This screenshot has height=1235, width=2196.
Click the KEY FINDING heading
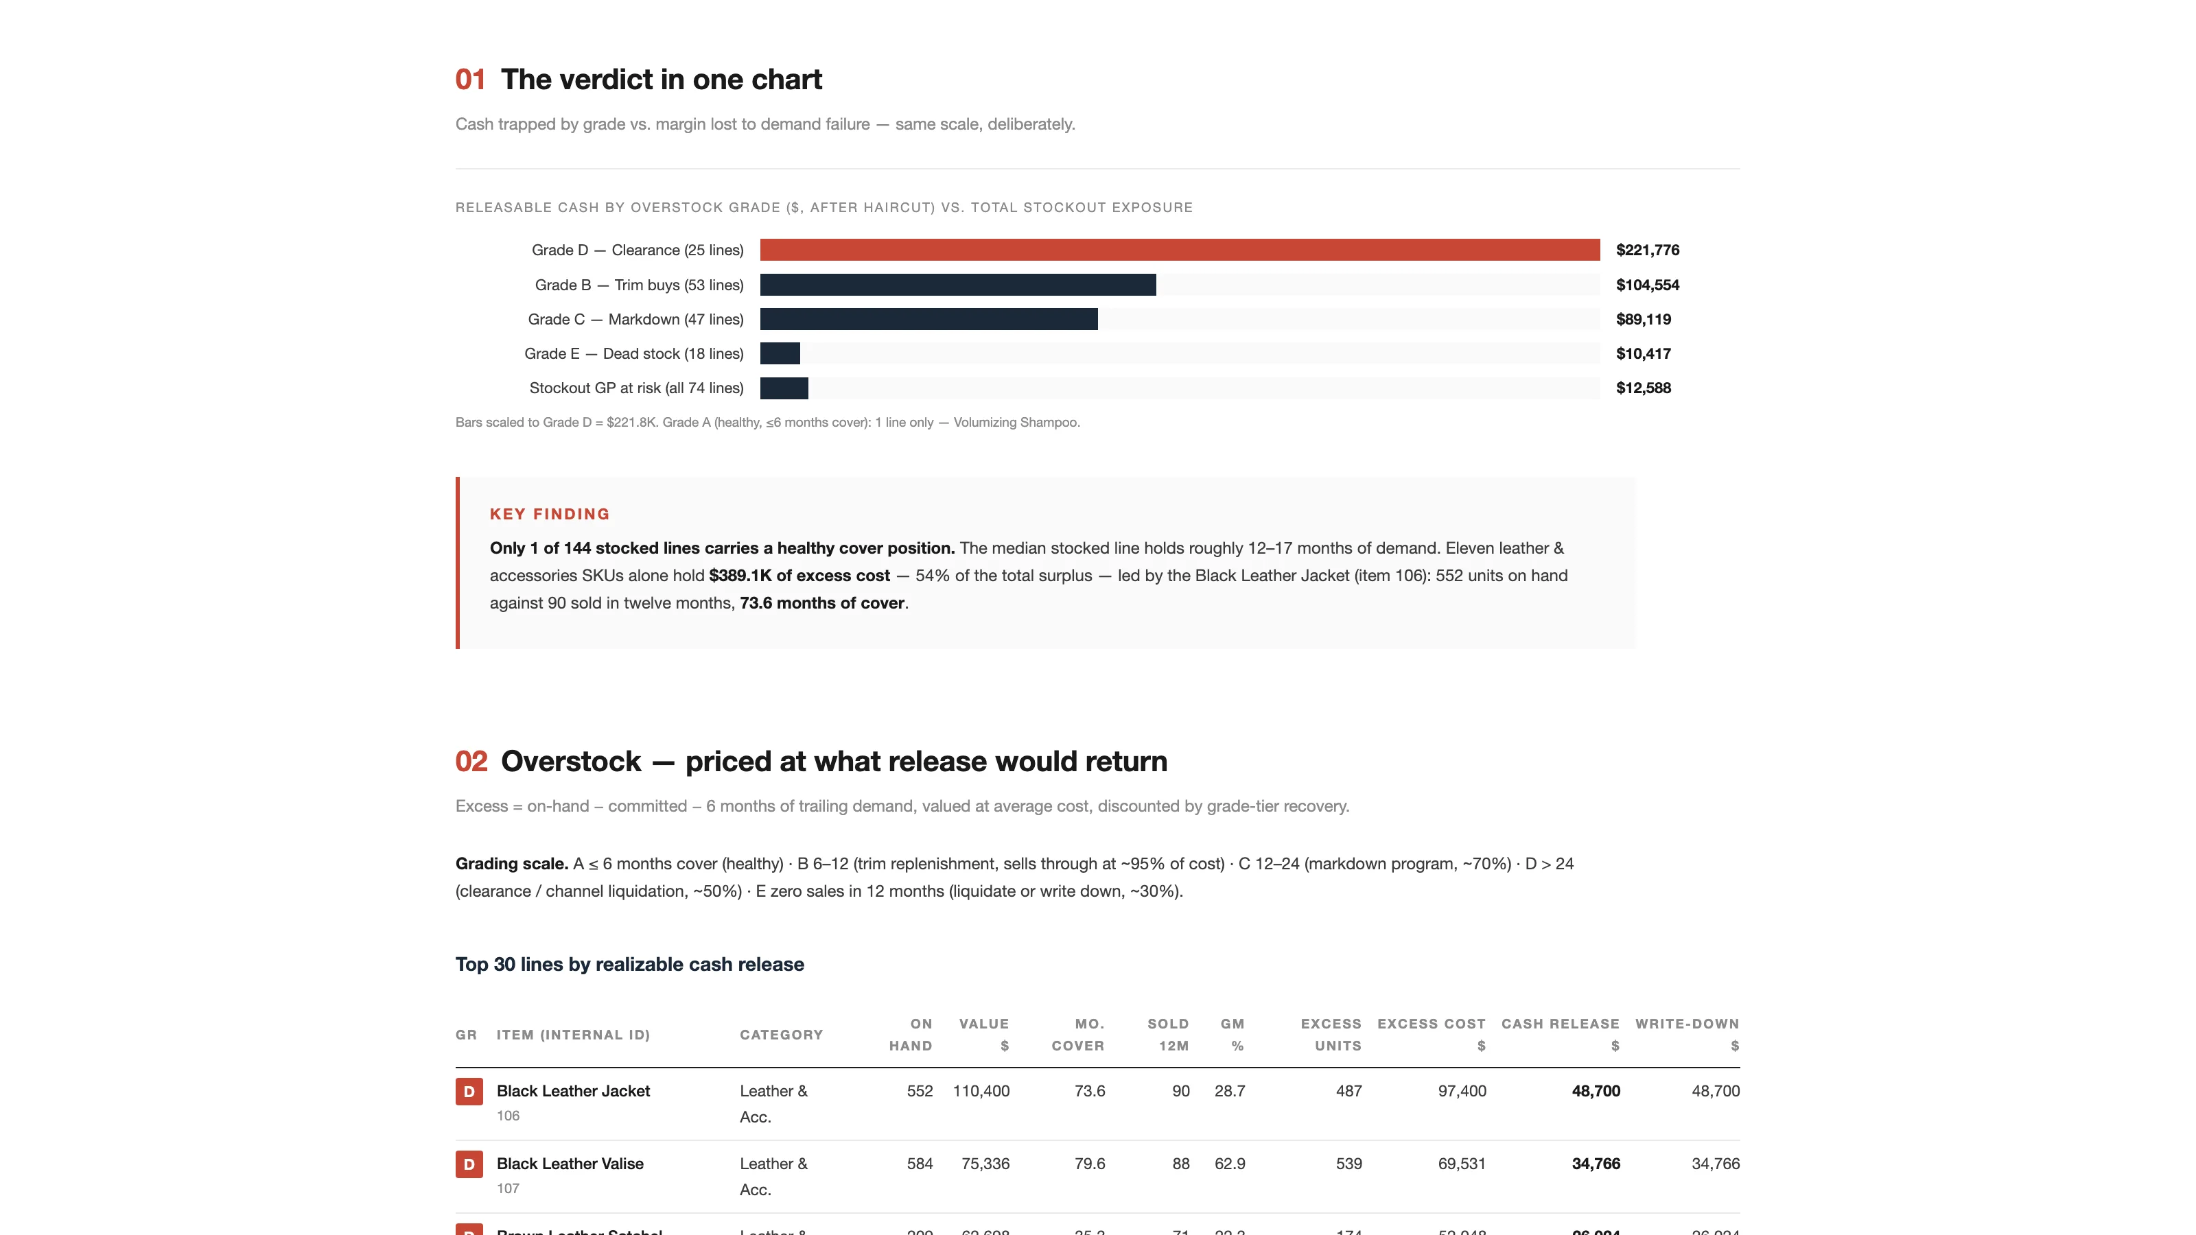click(550, 514)
